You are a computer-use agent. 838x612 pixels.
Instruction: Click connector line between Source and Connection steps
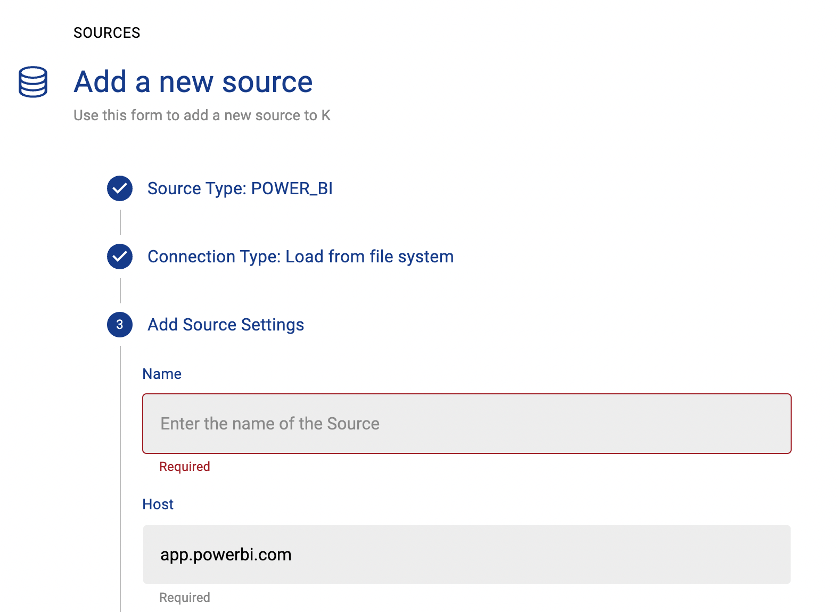[x=120, y=222]
